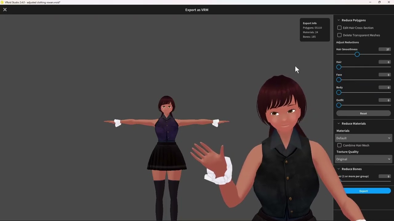The height and width of the screenshot is (221, 394).
Task: Click the Hair Smoothness value field 37
Action: [385, 49]
